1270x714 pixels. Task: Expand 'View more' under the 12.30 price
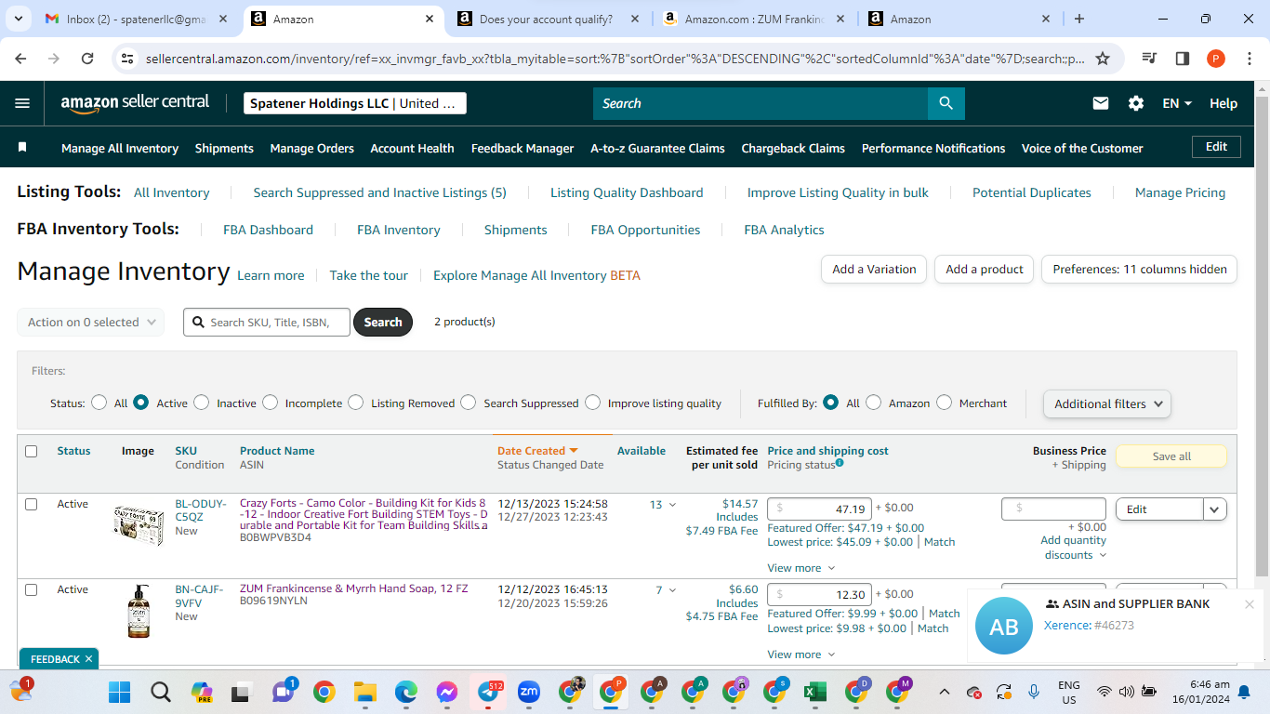pyautogui.click(x=800, y=654)
